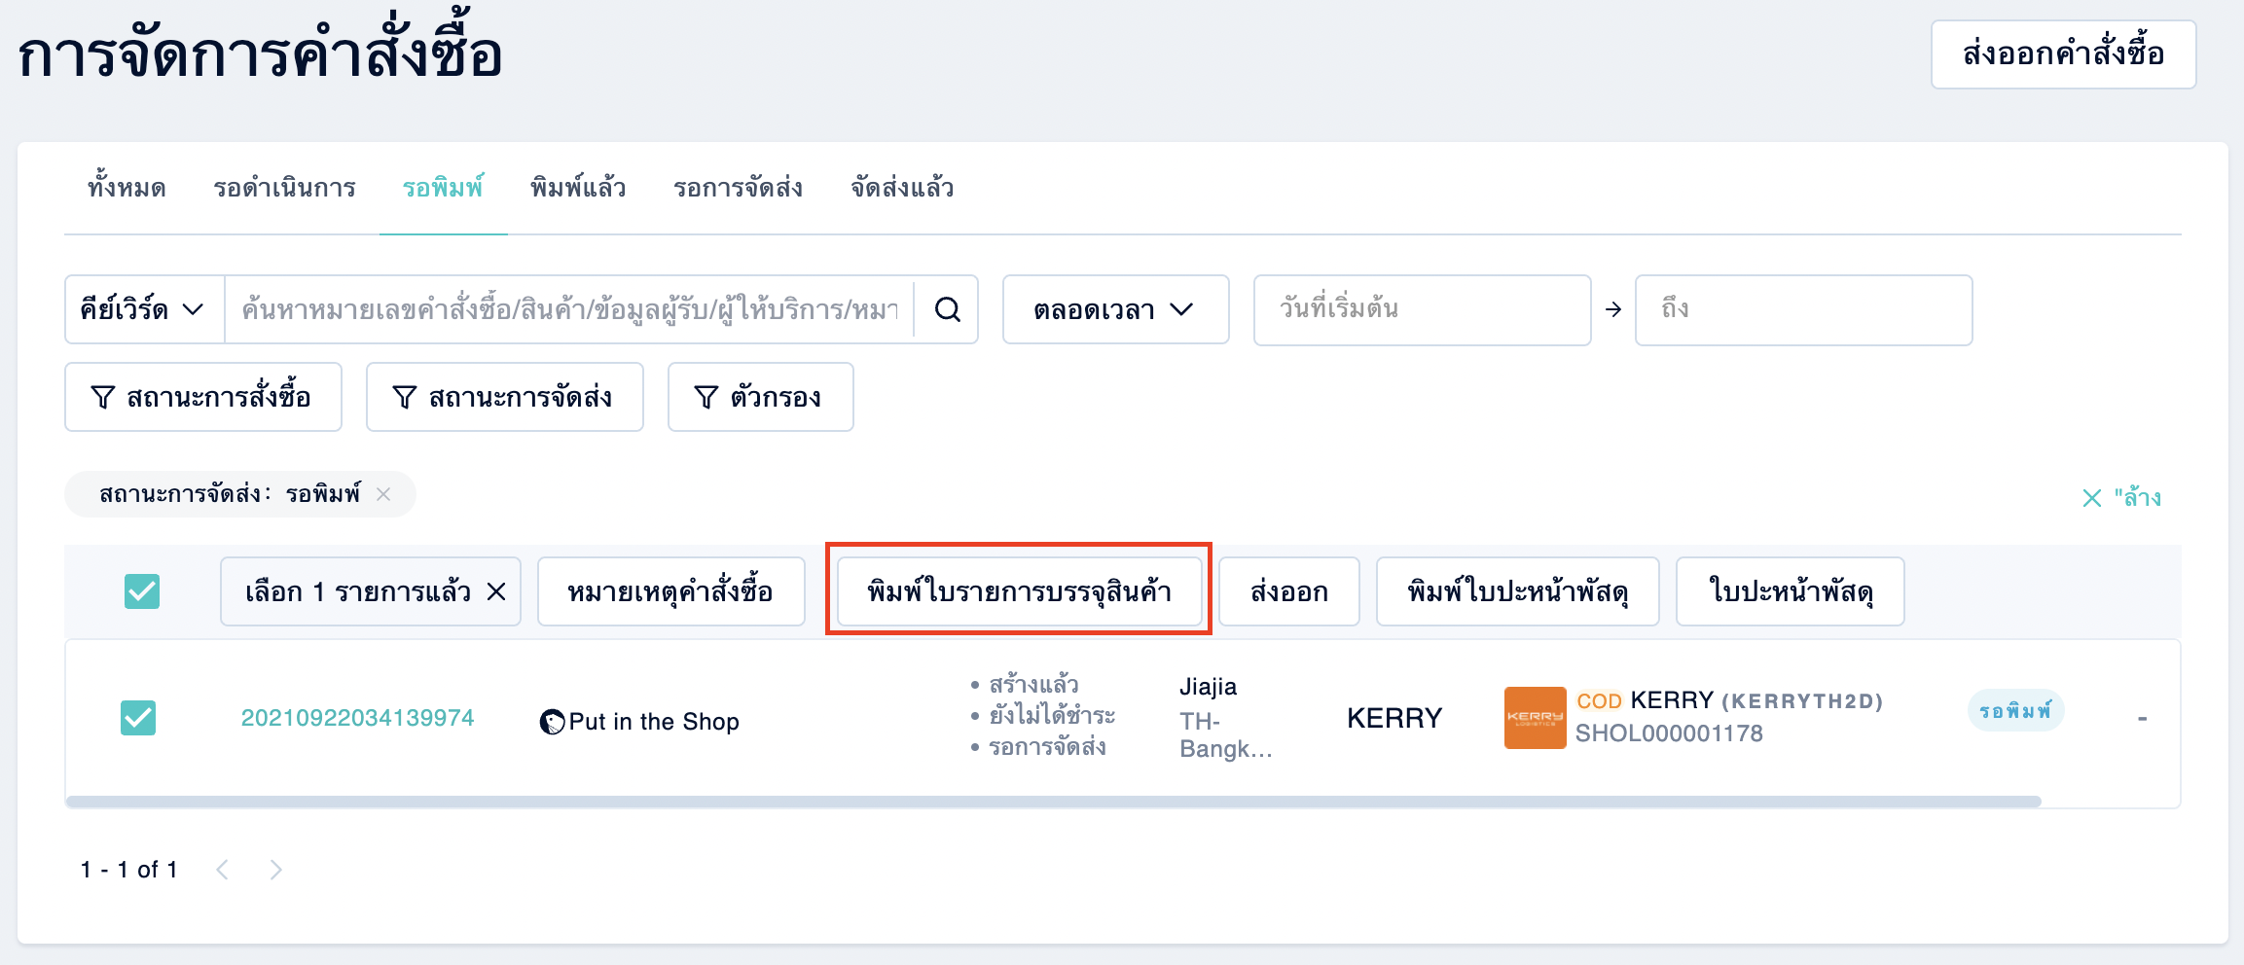The image size is (2244, 965).
Task: Open the ตลอดเวลา time range dropdown
Action: click(x=1115, y=309)
